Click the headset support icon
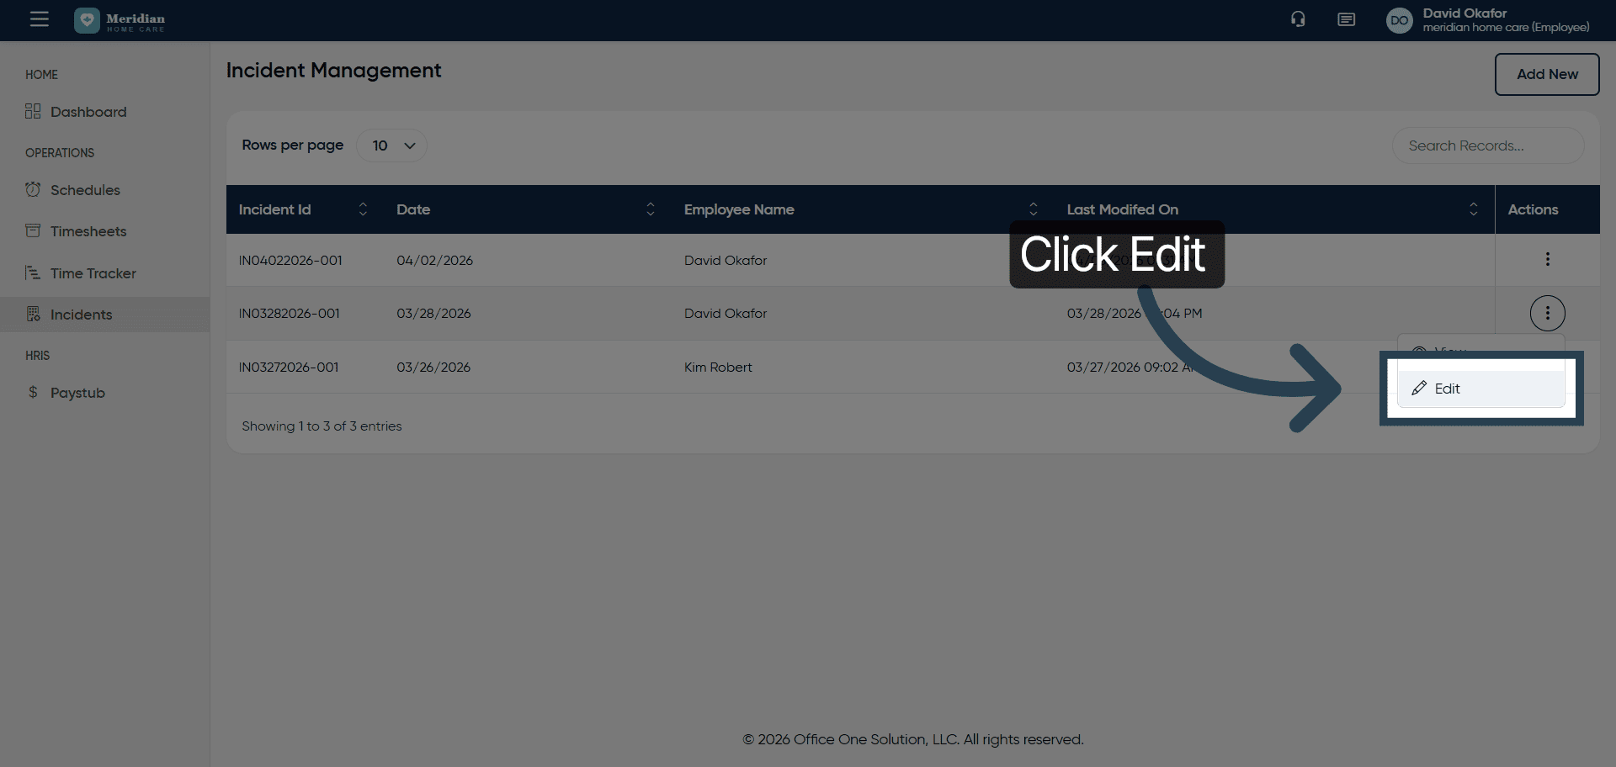Screen dimensions: 1616x767 pyautogui.click(x=1298, y=19)
